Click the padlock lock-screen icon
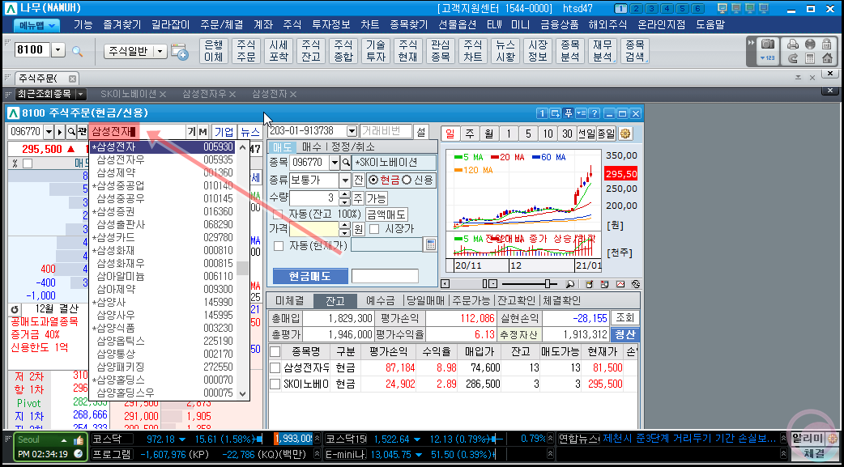 [x=825, y=45]
